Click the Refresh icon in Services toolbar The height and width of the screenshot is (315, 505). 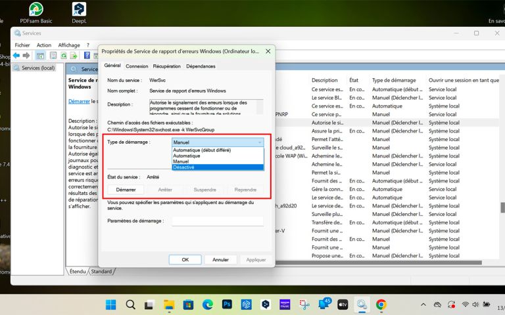point(64,56)
